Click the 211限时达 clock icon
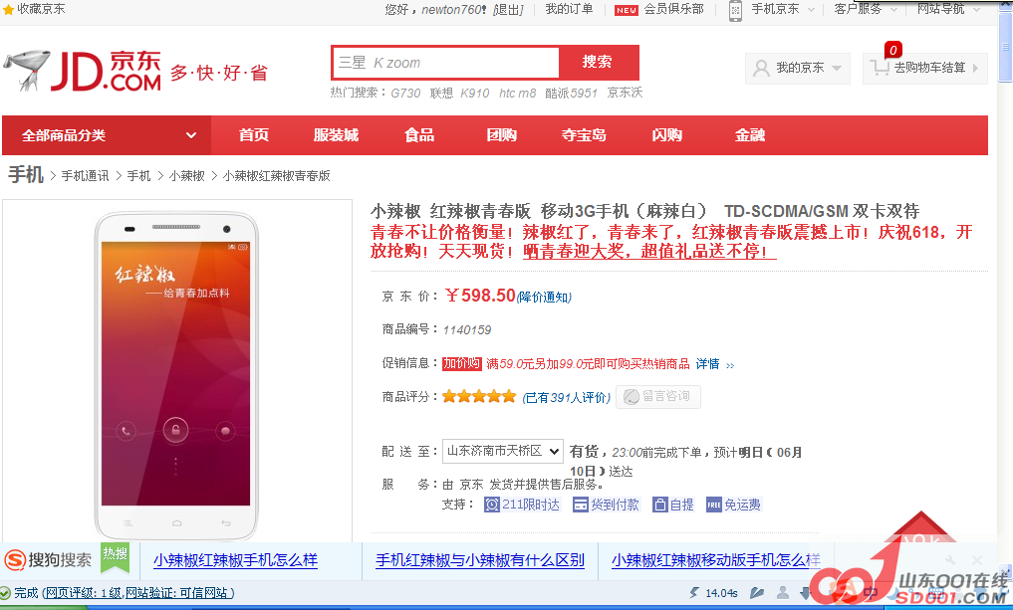 pyautogui.click(x=492, y=505)
